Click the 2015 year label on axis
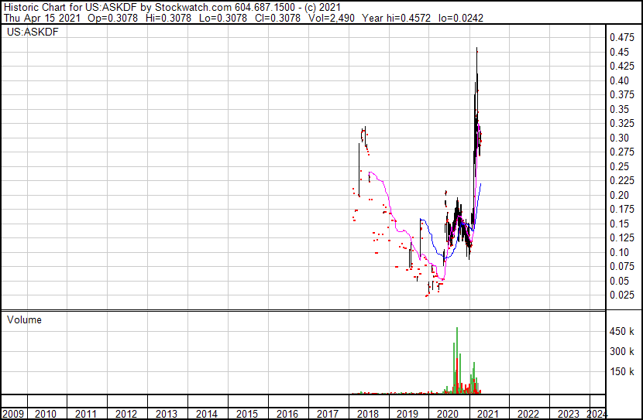The image size is (643, 420). coord(246,414)
